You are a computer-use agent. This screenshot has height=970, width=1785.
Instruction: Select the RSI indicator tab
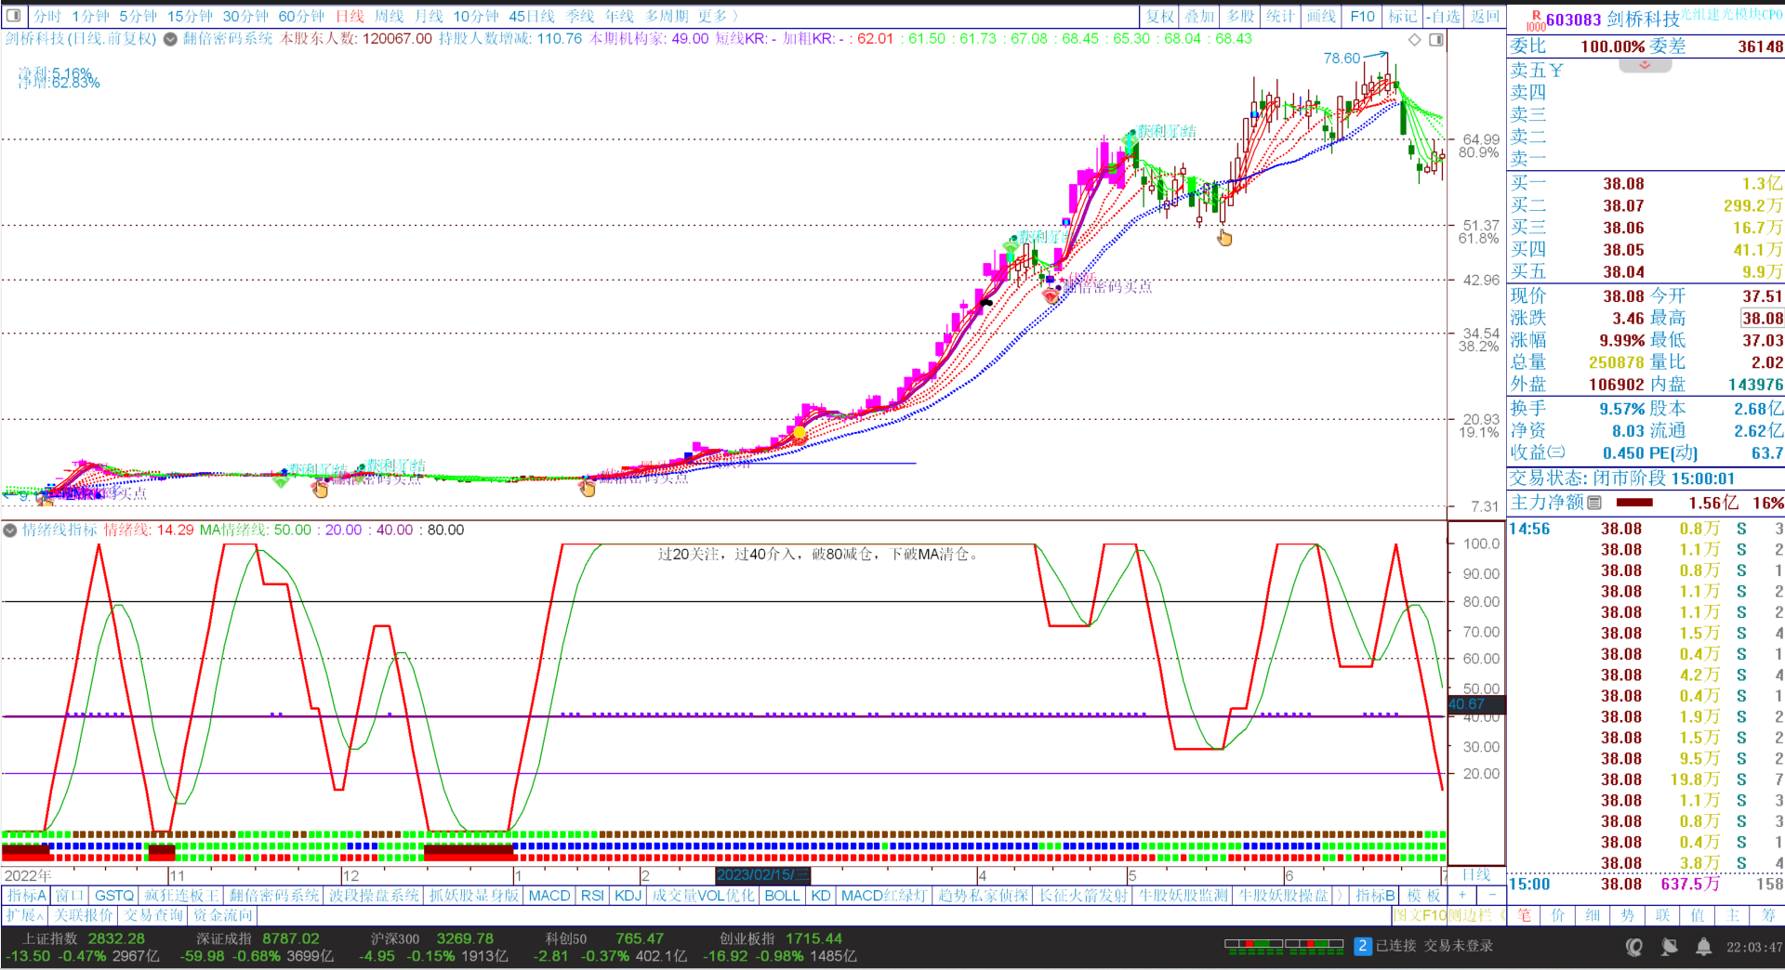592,896
